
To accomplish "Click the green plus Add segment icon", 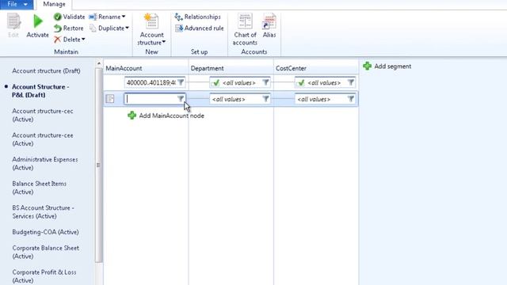I will point(367,66).
